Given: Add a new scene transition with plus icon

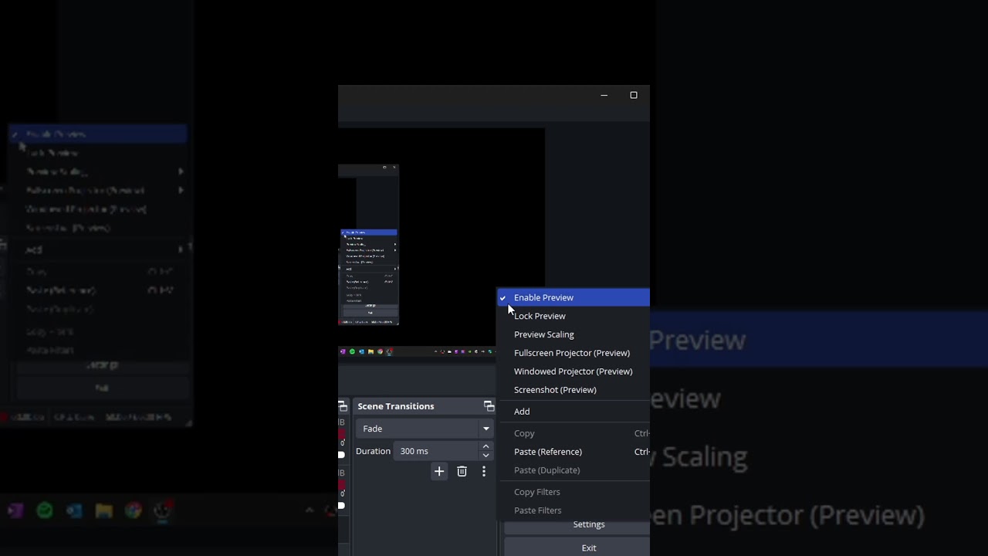Looking at the screenshot, I should [439, 471].
